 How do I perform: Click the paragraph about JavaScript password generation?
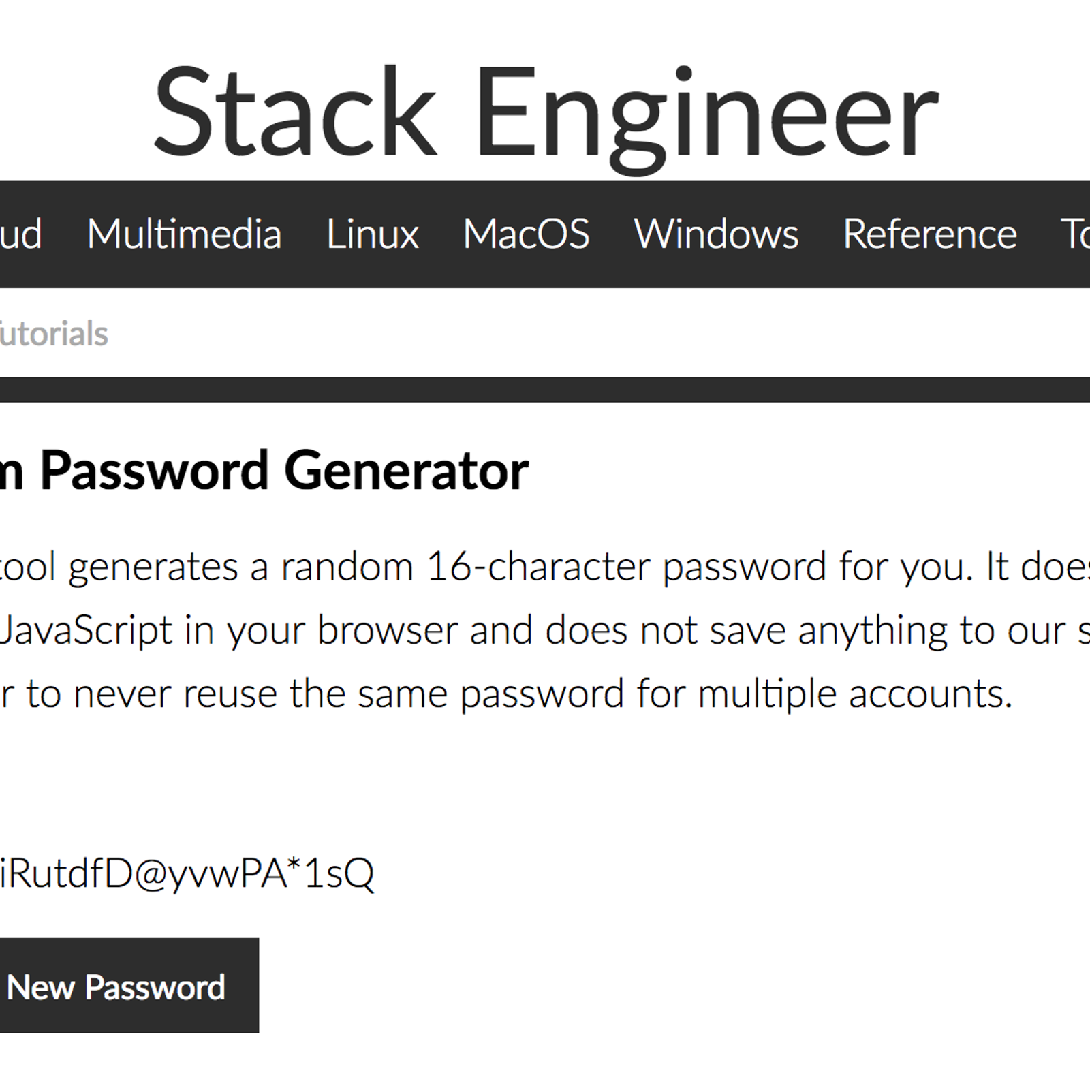coord(477,630)
